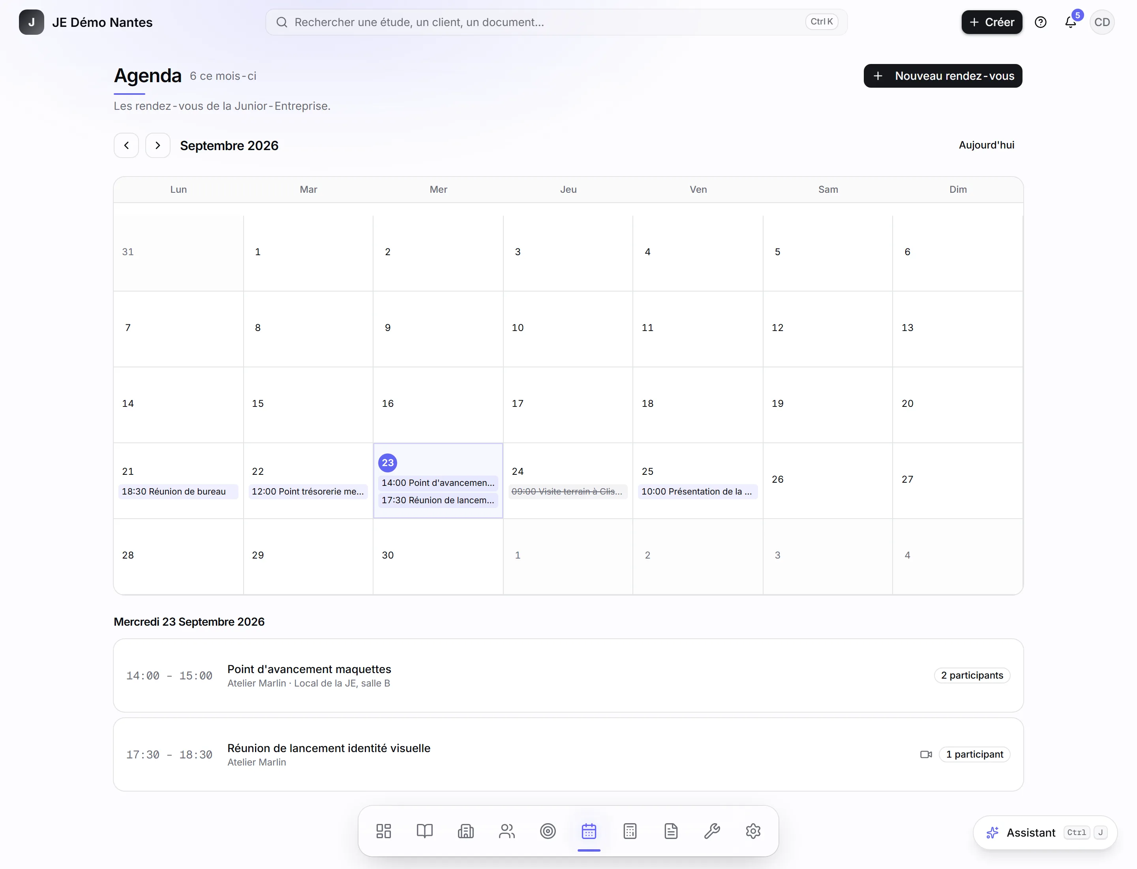The width and height of the screenshot is (1137, 869).
Task: Select the calendar icon in bottom dock
Action: pyautogui.click(x=589, y=831)
